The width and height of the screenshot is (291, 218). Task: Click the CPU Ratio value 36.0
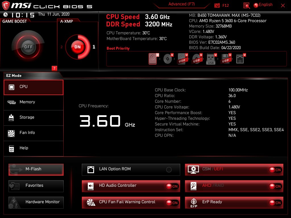232,96
